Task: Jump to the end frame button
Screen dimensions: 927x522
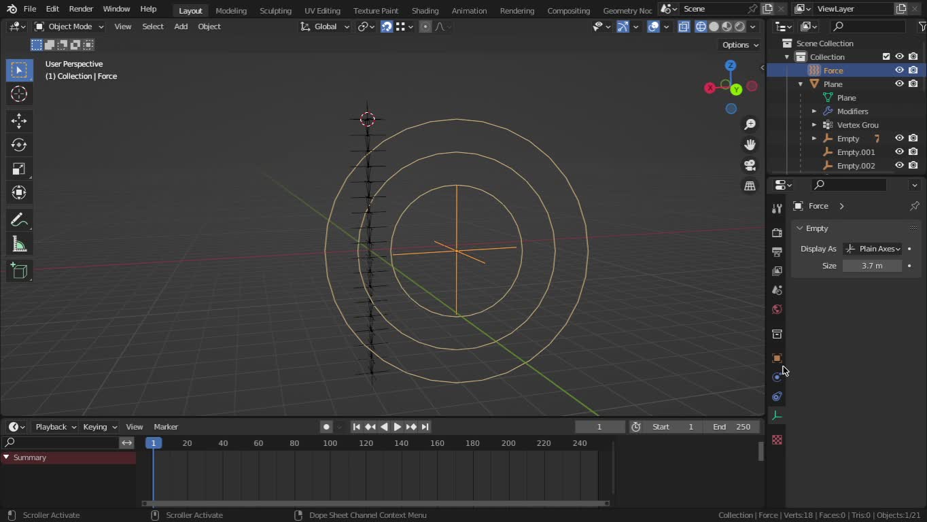Action: point(425,427)
